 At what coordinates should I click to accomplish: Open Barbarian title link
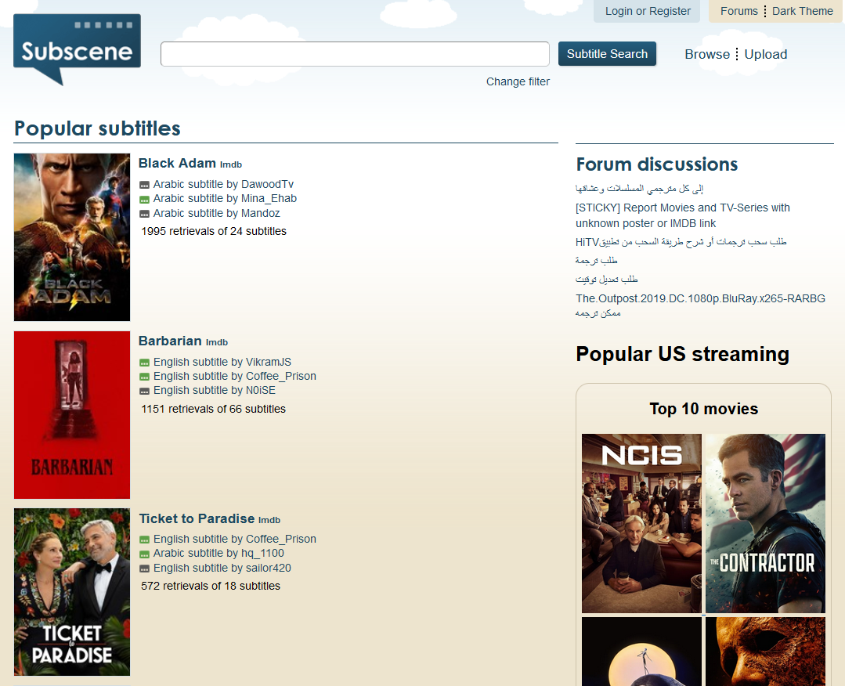tap(170, 341)
